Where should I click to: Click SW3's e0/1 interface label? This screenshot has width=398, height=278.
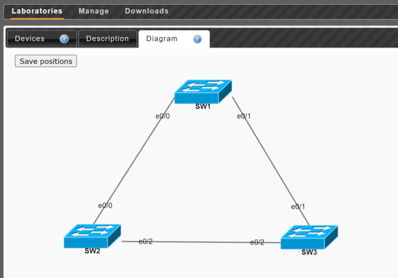(298, 207)
